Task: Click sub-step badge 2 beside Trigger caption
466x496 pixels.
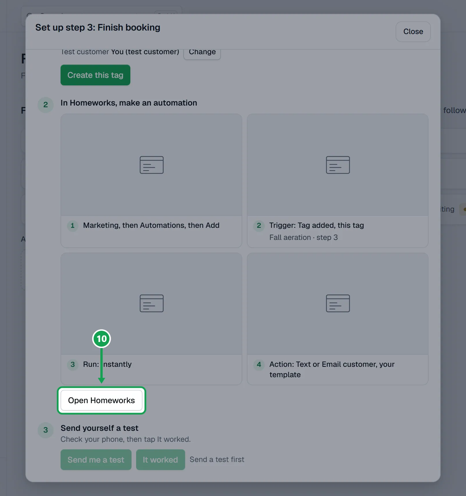Action: 259,226
